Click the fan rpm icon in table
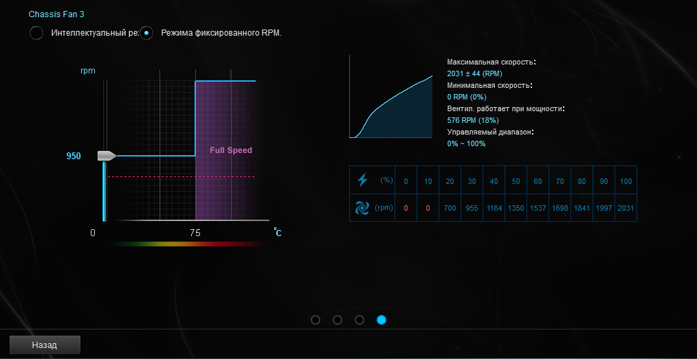The image size is (697, 359). click(x=363, y=208)
